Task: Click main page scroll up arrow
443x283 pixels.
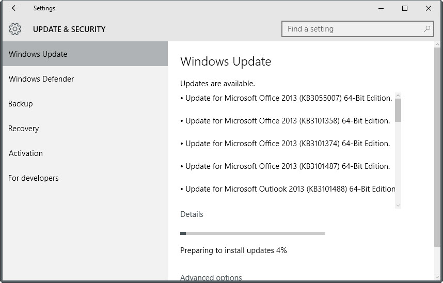Action: (x=437, y=44)
